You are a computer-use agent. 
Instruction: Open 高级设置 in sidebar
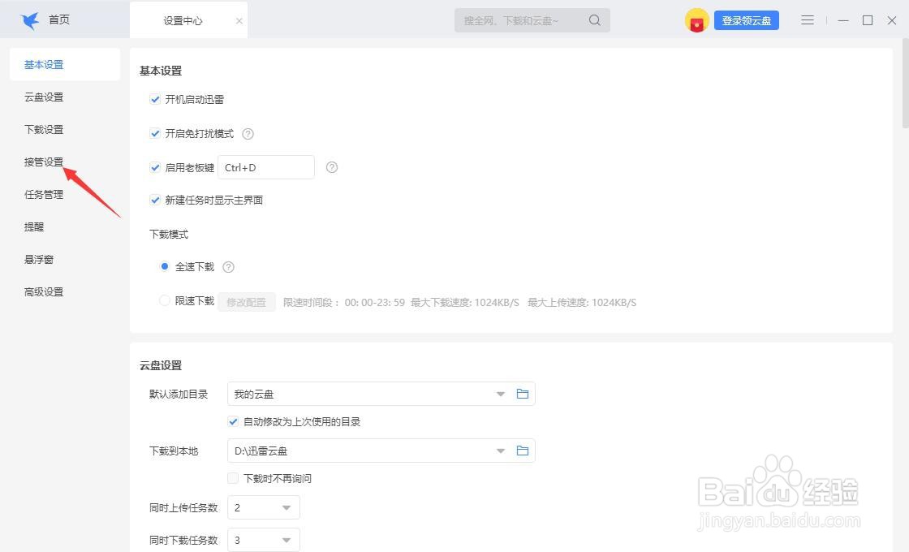[44, 291]
